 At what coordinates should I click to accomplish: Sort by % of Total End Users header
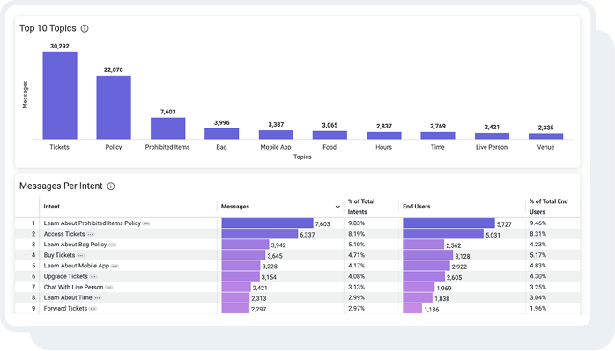pyautogui.click(x=548, y=207)
